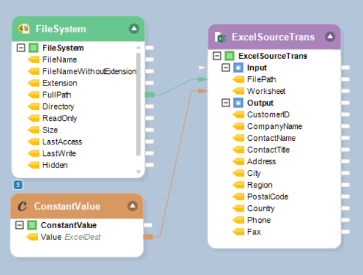Collapse the ExcelSourceTrans object with arrow button
The image size is (363, 275).
(330, 37)
